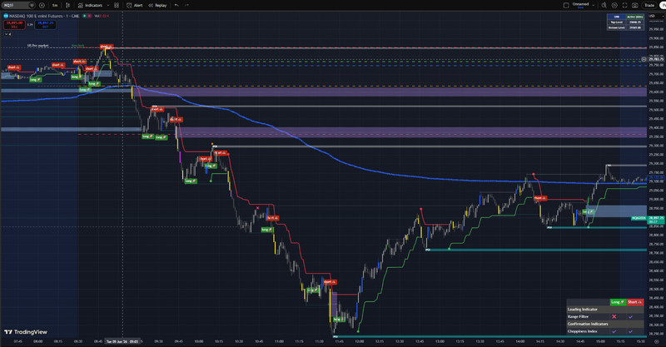
Task: Open the chart bar style selector
Action: (x=67, y=5)
